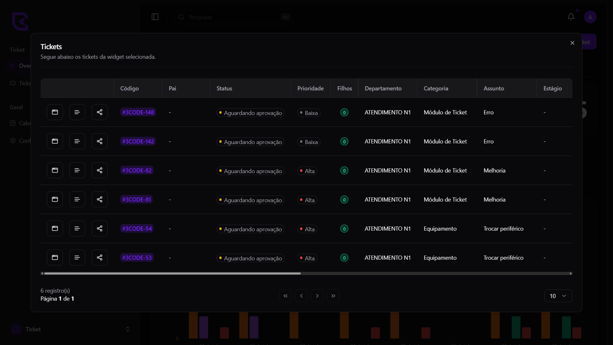
Task: Go to the last page with double-chevron
Action: 333,296
